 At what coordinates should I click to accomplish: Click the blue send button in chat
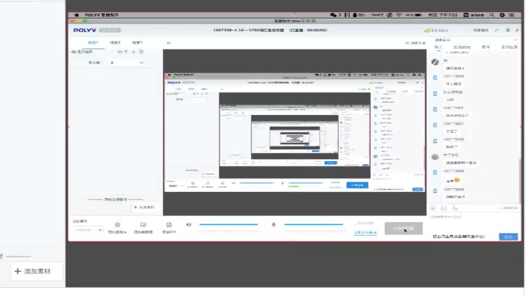click(x=508, y=237)
